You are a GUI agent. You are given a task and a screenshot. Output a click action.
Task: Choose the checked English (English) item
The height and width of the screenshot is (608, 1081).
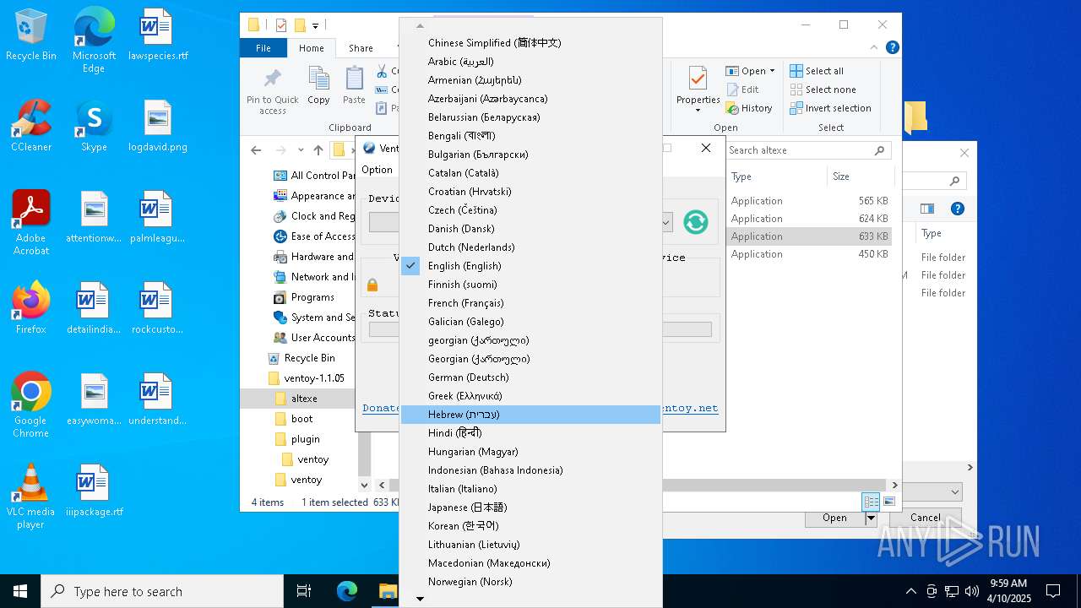(x=530, y=266)
